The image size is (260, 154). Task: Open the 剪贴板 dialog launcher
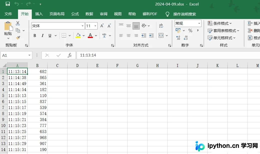tap(27, 45)
